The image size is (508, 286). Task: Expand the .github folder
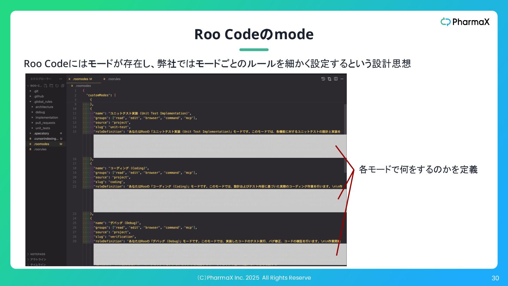[x=31, y=96]
